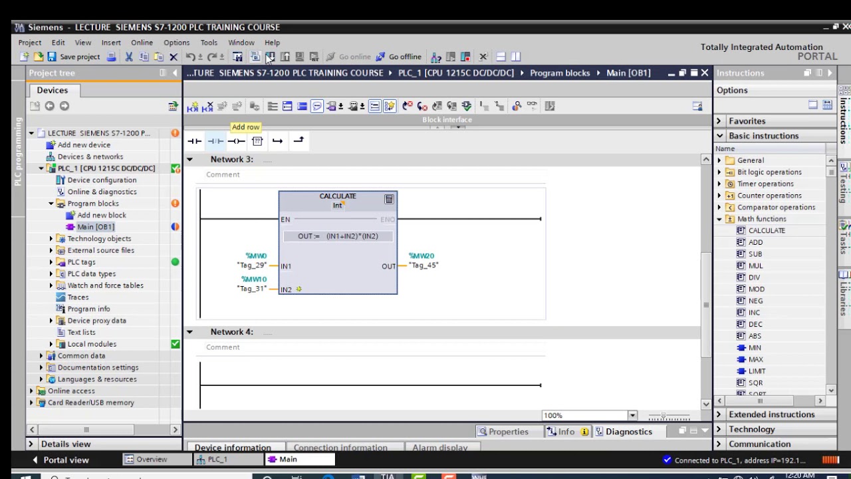Click the Delete network icon
This screenshot has width=851, height=479.
point(207,106)
